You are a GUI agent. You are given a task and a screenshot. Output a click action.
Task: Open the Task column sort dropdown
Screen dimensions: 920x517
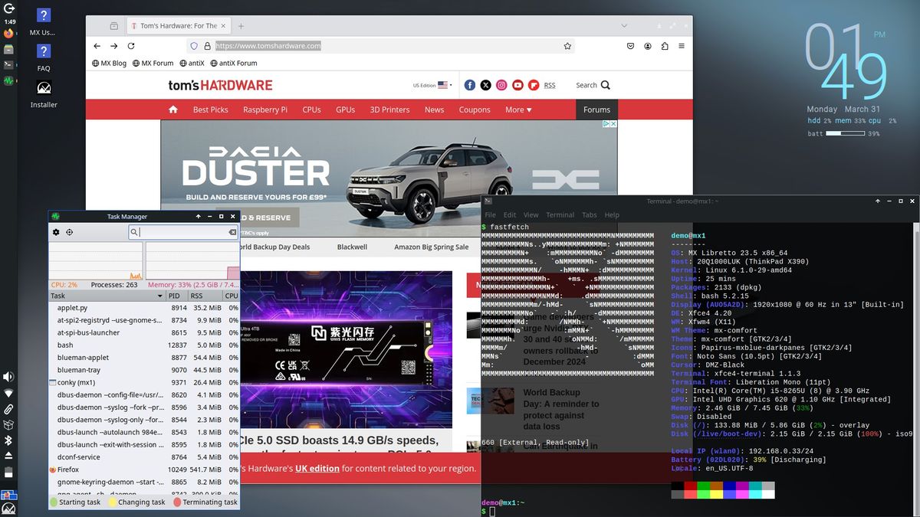click(159, 295)
